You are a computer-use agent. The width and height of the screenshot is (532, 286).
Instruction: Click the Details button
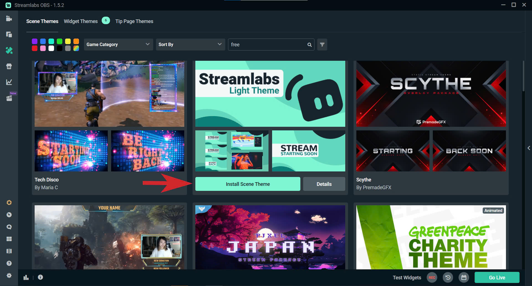tap(324, 184)
